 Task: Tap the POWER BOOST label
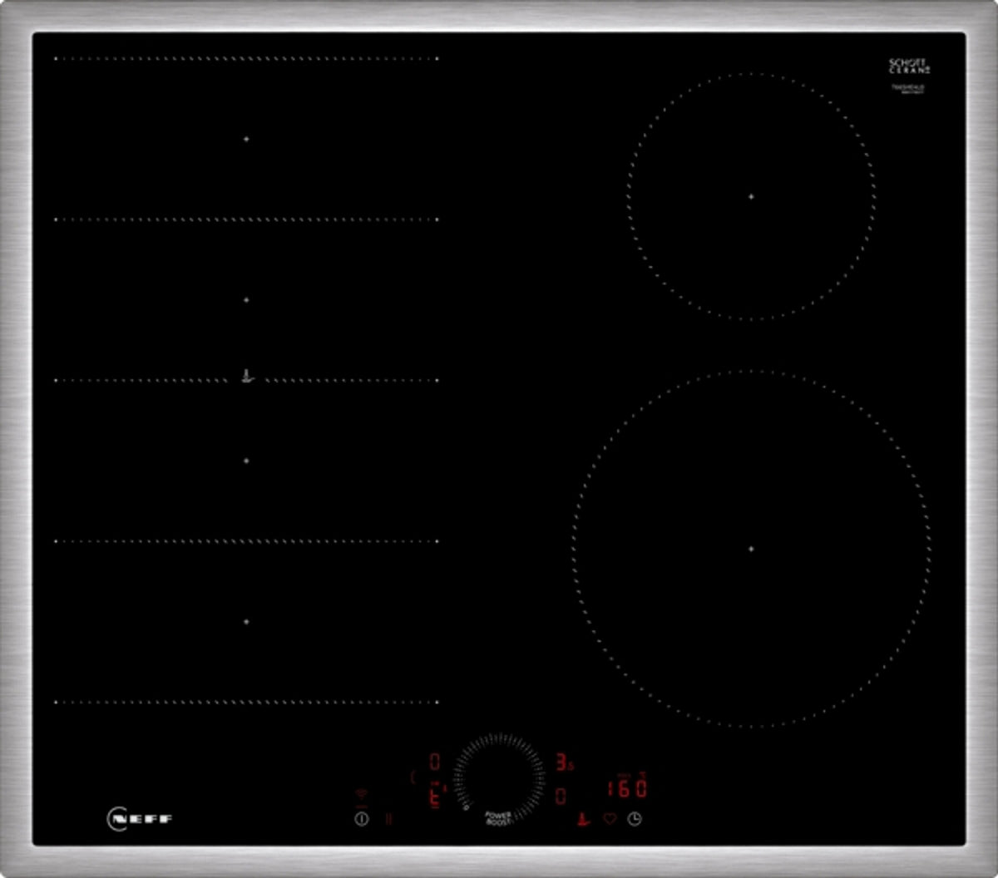click(x=499, y=818)
